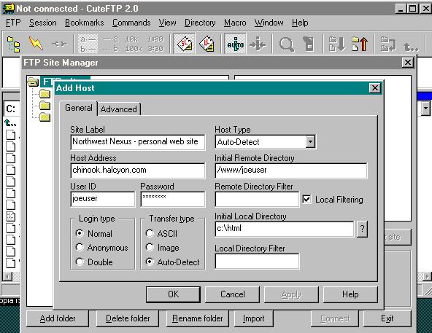Click Delete folder in Site Manager
Image resolution: width=432 pixels, height=333 pixels.
click(x=128, y=318)
